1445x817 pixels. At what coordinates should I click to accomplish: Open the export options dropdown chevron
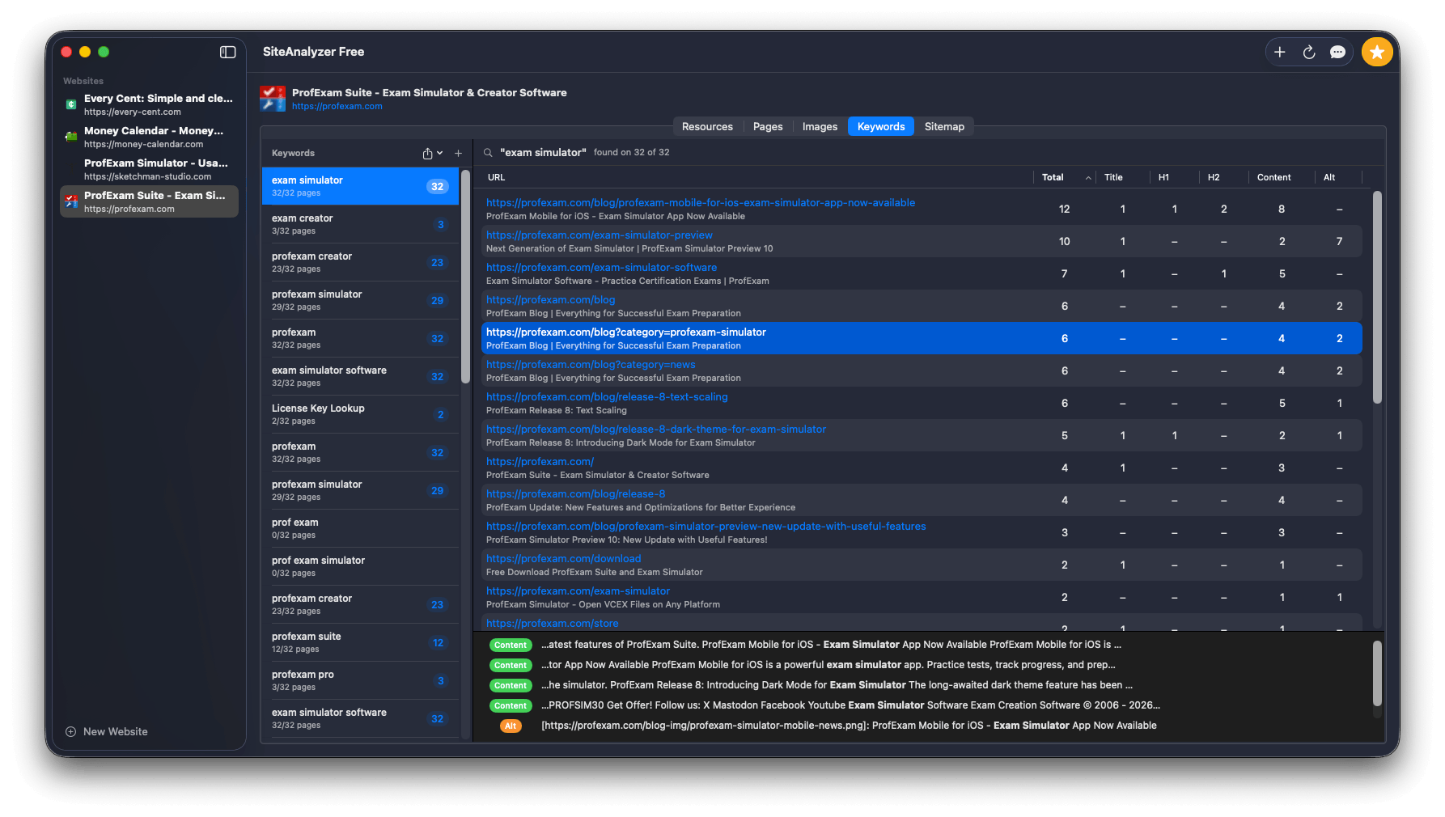[439, 153]
